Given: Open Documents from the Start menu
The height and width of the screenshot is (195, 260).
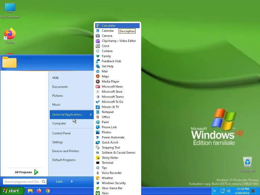Looking at the screenshot, I should (x=60, y=87).
